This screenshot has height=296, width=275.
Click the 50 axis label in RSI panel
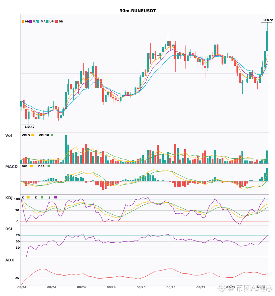pyautogui.click(x=18, y=241)
